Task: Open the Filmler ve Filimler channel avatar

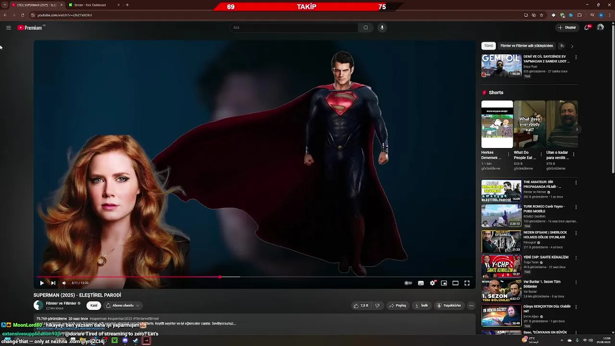Action: coord(38,306)
